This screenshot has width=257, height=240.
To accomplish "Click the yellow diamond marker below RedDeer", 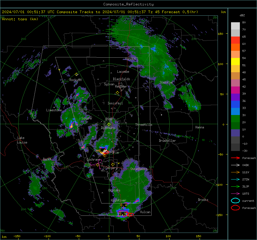I will (x=117, y=93).
